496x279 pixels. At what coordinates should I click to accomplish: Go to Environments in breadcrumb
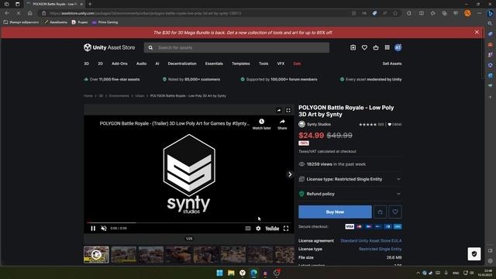coord(119,96)
